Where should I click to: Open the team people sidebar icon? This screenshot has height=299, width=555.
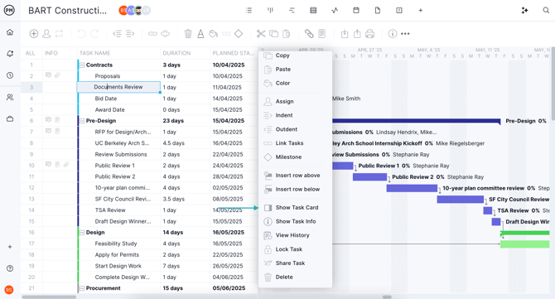(10, 97)
